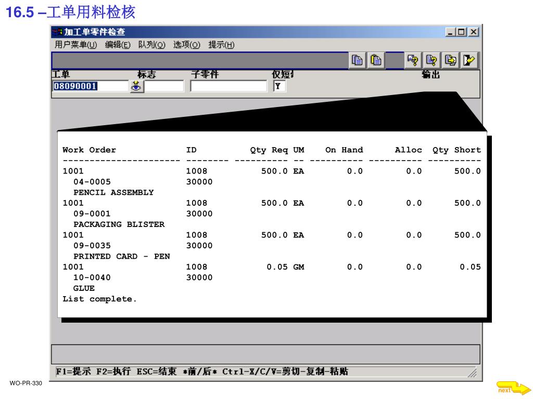Click the 仅短缺 field showing Y
This screenshot has width=533, height=399.
click(x=279, y=86)
